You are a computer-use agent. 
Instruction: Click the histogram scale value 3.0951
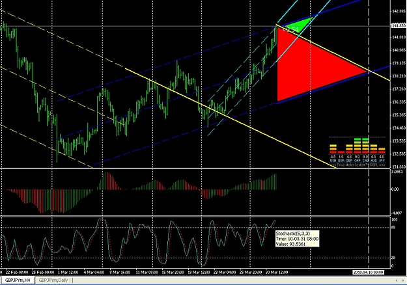397,172
